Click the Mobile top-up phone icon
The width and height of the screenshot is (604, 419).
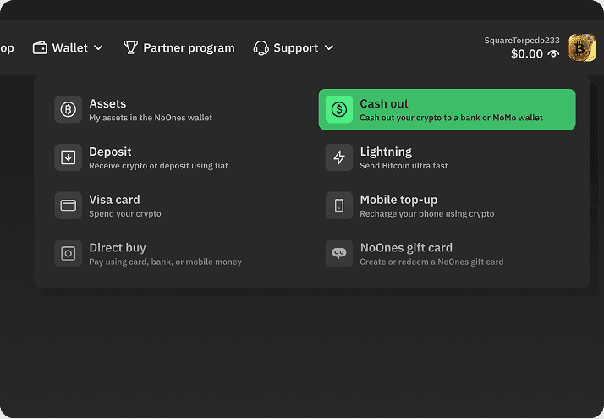click(x=339, y=206)
